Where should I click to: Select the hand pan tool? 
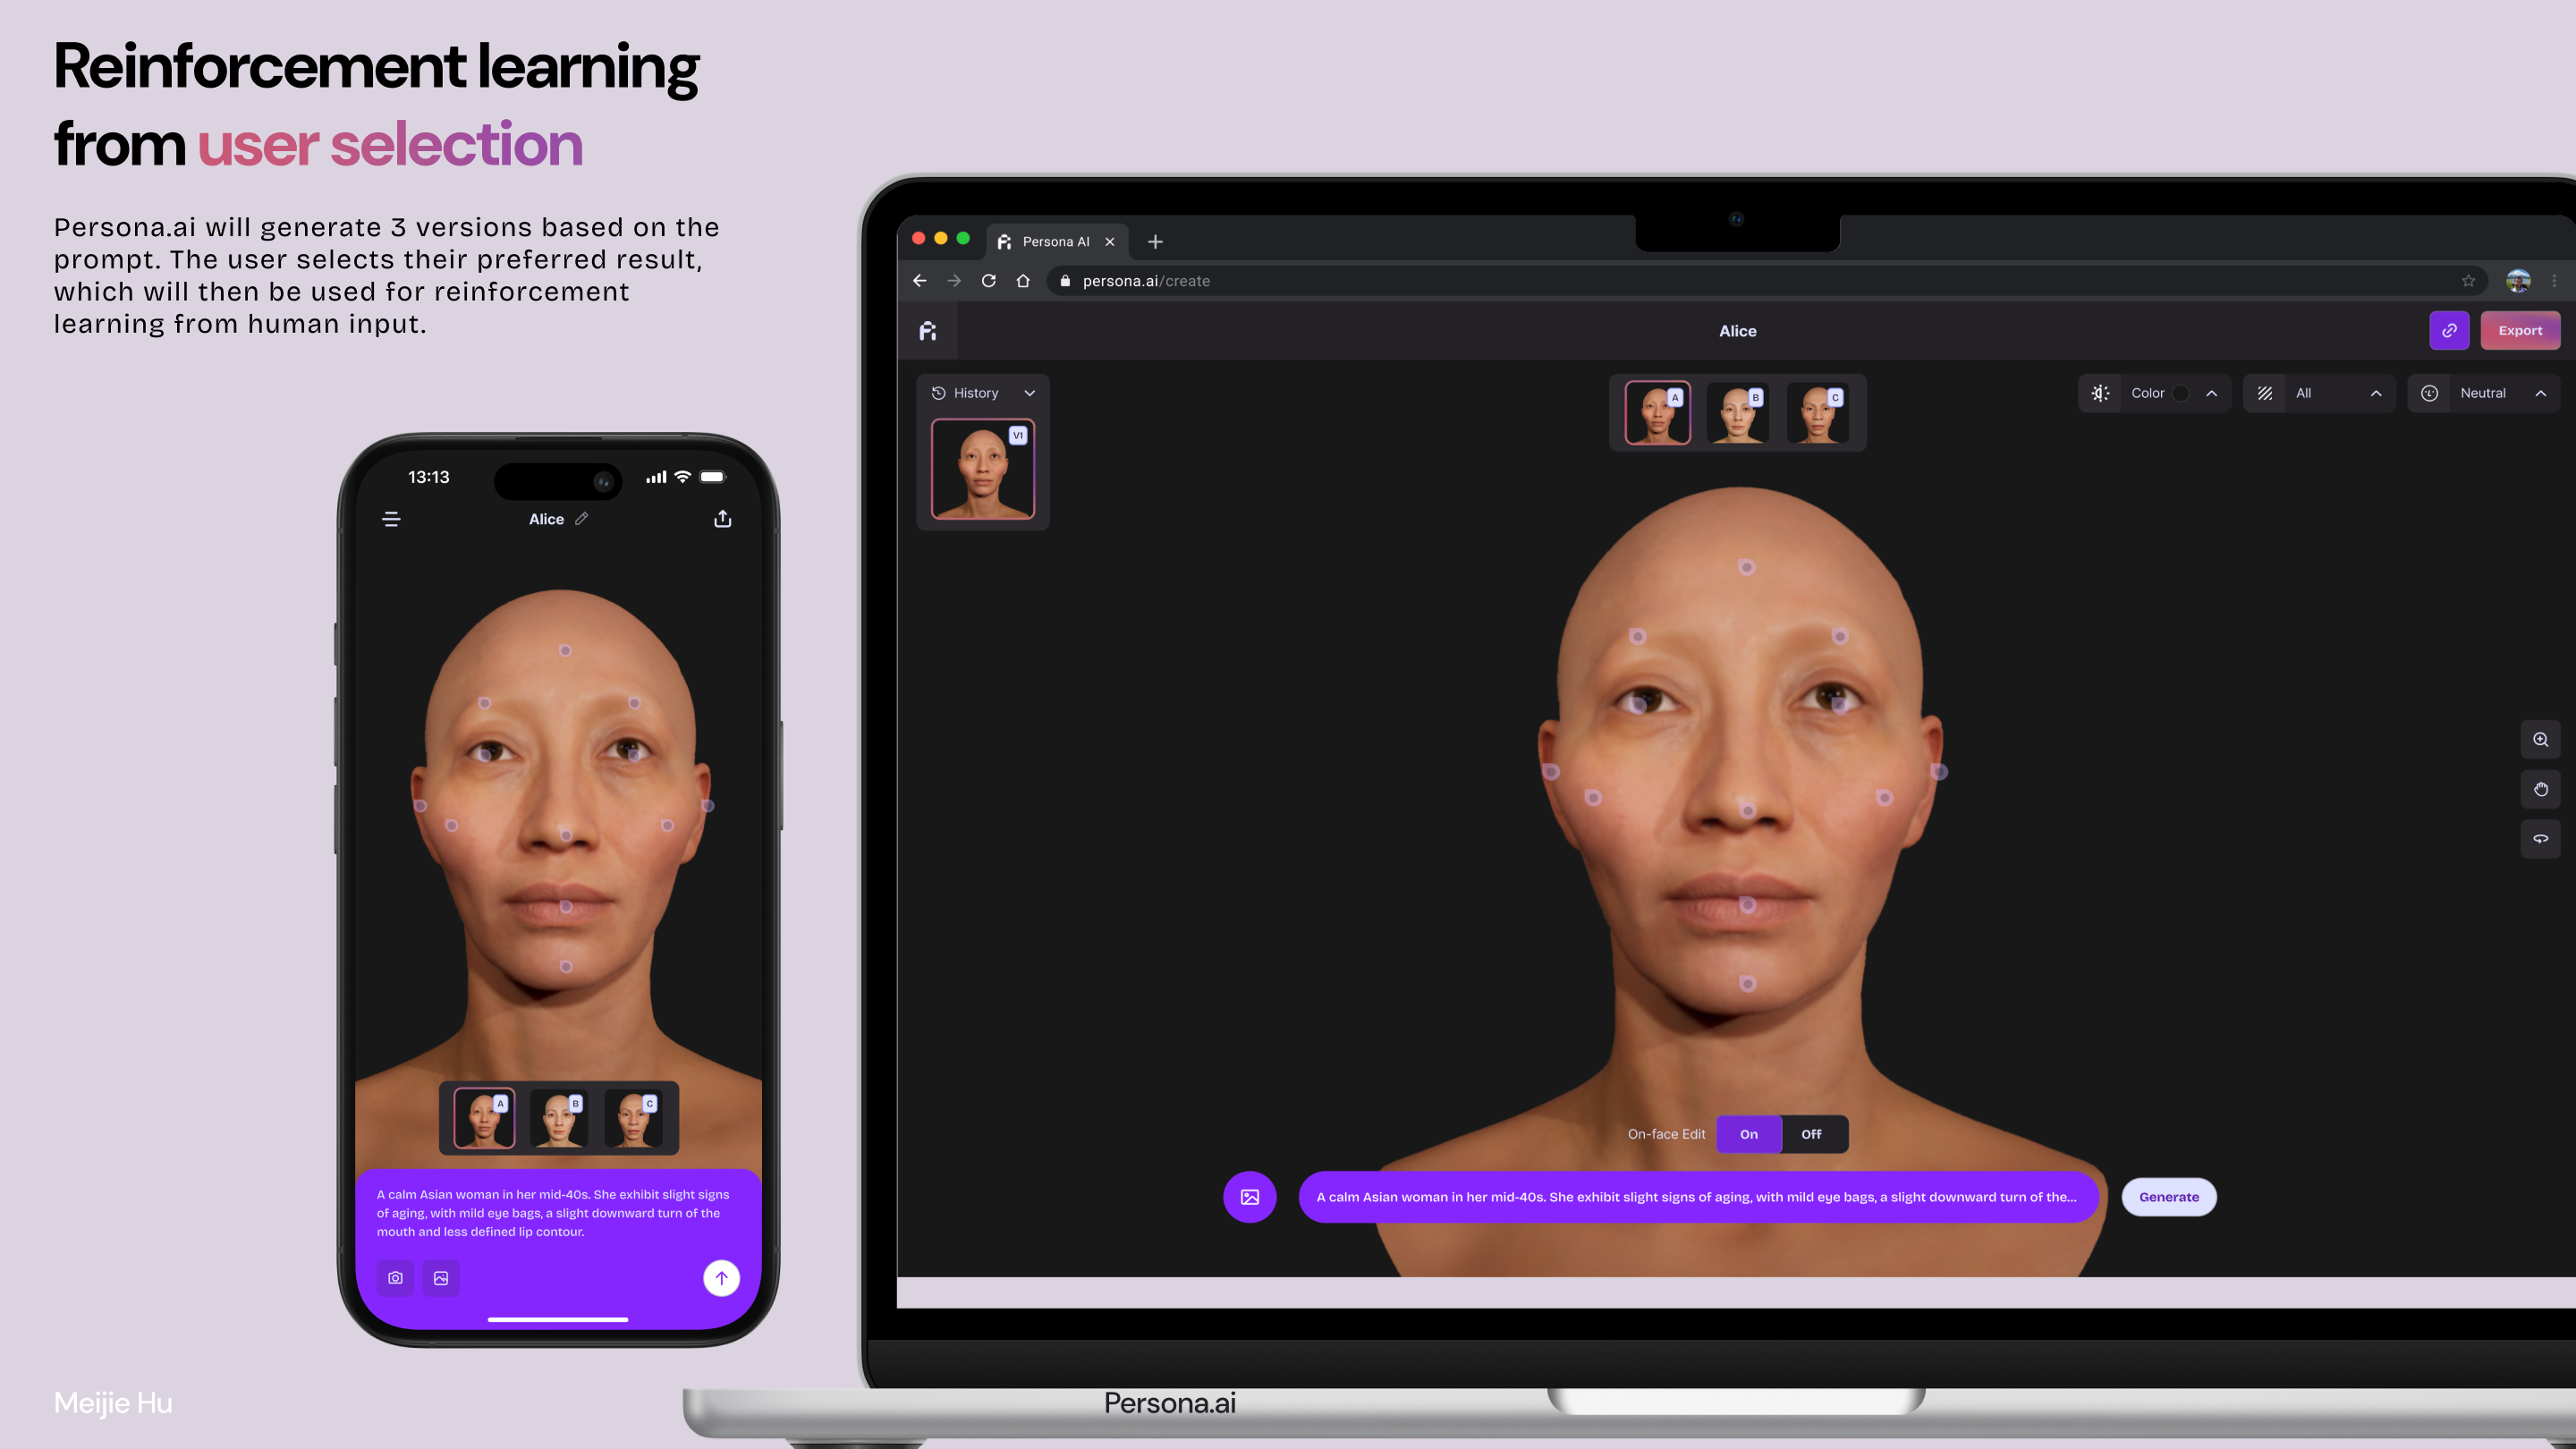point(2540,789)
